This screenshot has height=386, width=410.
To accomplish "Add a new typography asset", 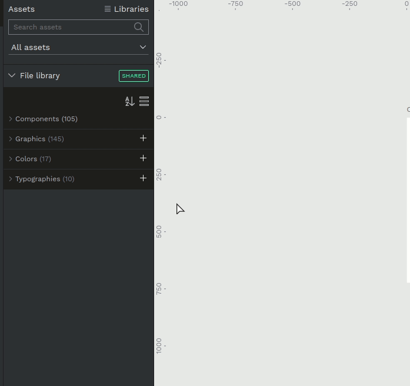I will tap(143, 178).
